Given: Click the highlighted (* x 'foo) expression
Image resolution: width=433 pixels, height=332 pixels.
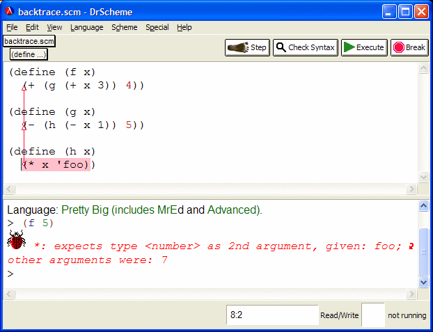Looking at the screenshot, I should tap(56, 165).
